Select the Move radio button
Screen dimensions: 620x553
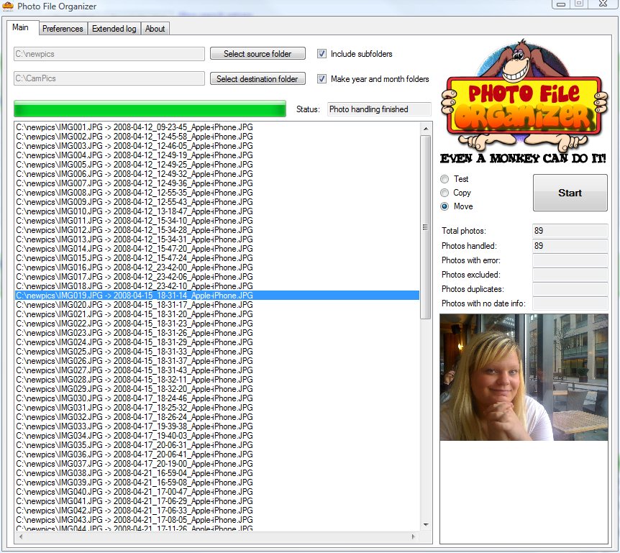[445, 206]
